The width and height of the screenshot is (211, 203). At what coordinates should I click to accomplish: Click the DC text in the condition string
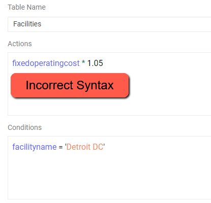pos(98,147)
